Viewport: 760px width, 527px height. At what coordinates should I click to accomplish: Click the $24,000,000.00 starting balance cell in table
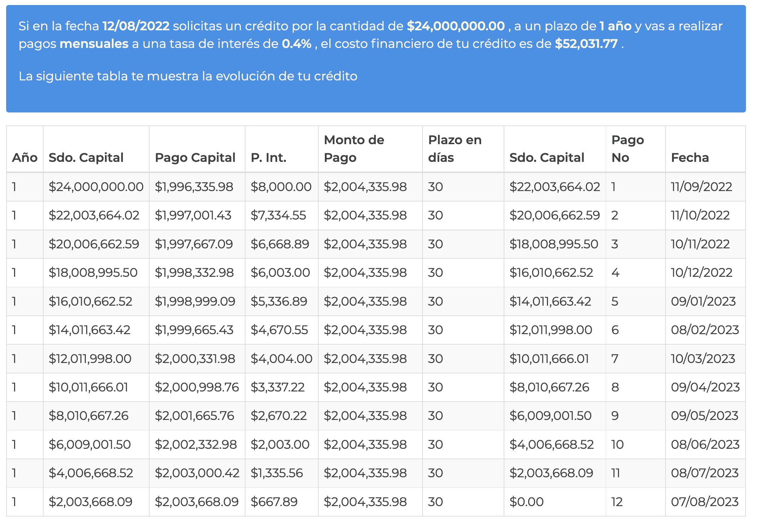click(x=96, y=187)
